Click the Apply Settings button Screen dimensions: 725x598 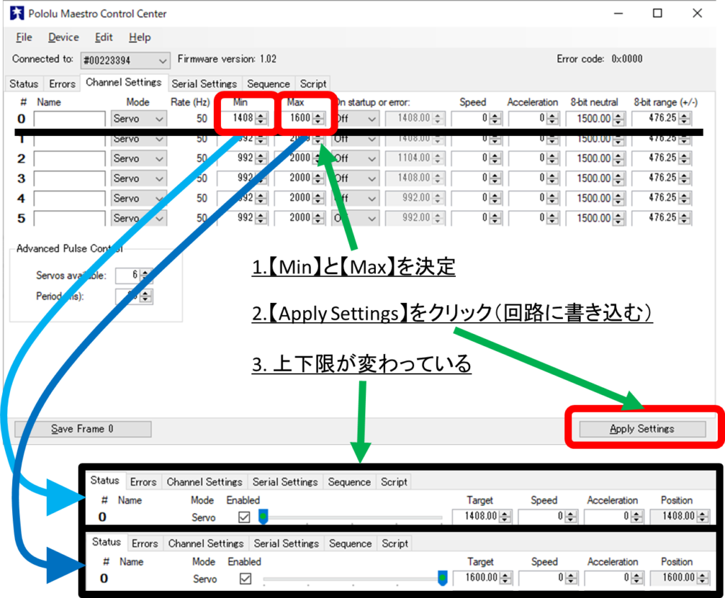642,429
